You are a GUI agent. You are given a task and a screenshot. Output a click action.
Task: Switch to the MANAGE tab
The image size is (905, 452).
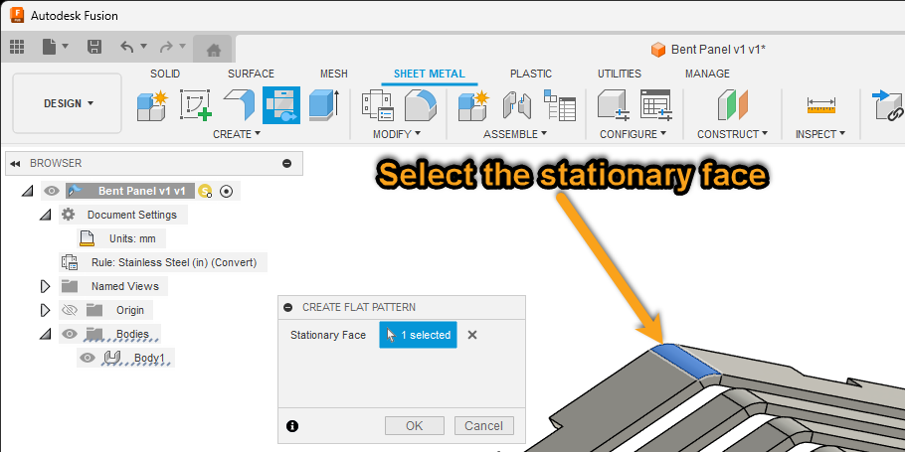pos(708,74)
